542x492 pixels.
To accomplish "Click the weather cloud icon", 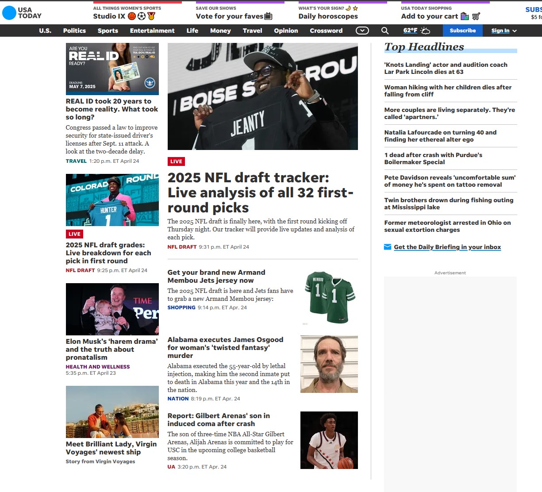I will coord(425,31).
